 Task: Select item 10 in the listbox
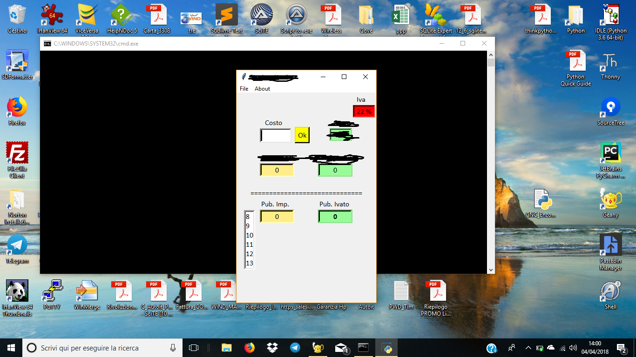point(250,235)
